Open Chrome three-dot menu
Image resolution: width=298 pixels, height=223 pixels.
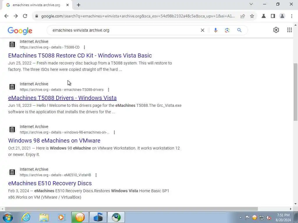292,16
